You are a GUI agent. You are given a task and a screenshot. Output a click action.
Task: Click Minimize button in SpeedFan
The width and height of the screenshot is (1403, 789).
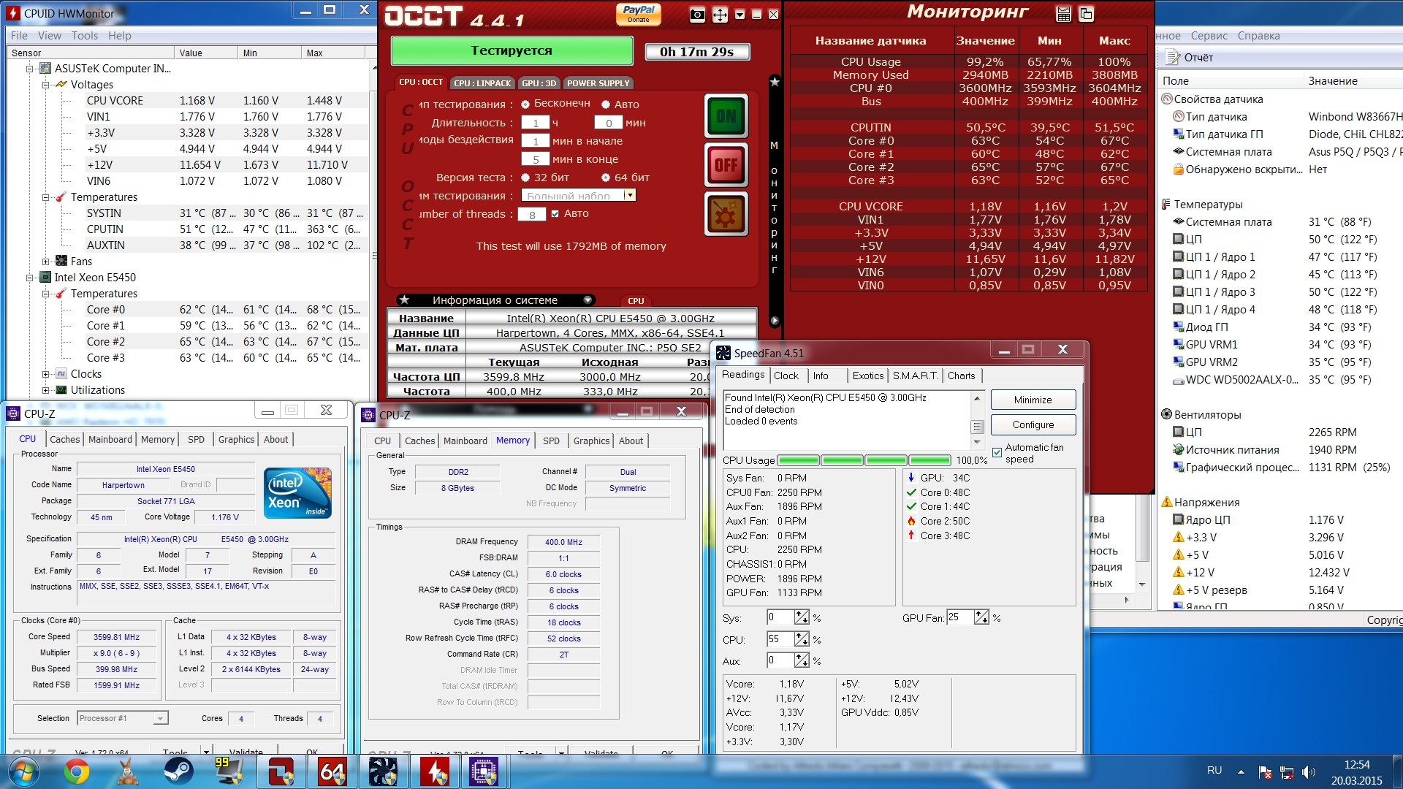coord(1033,400)
